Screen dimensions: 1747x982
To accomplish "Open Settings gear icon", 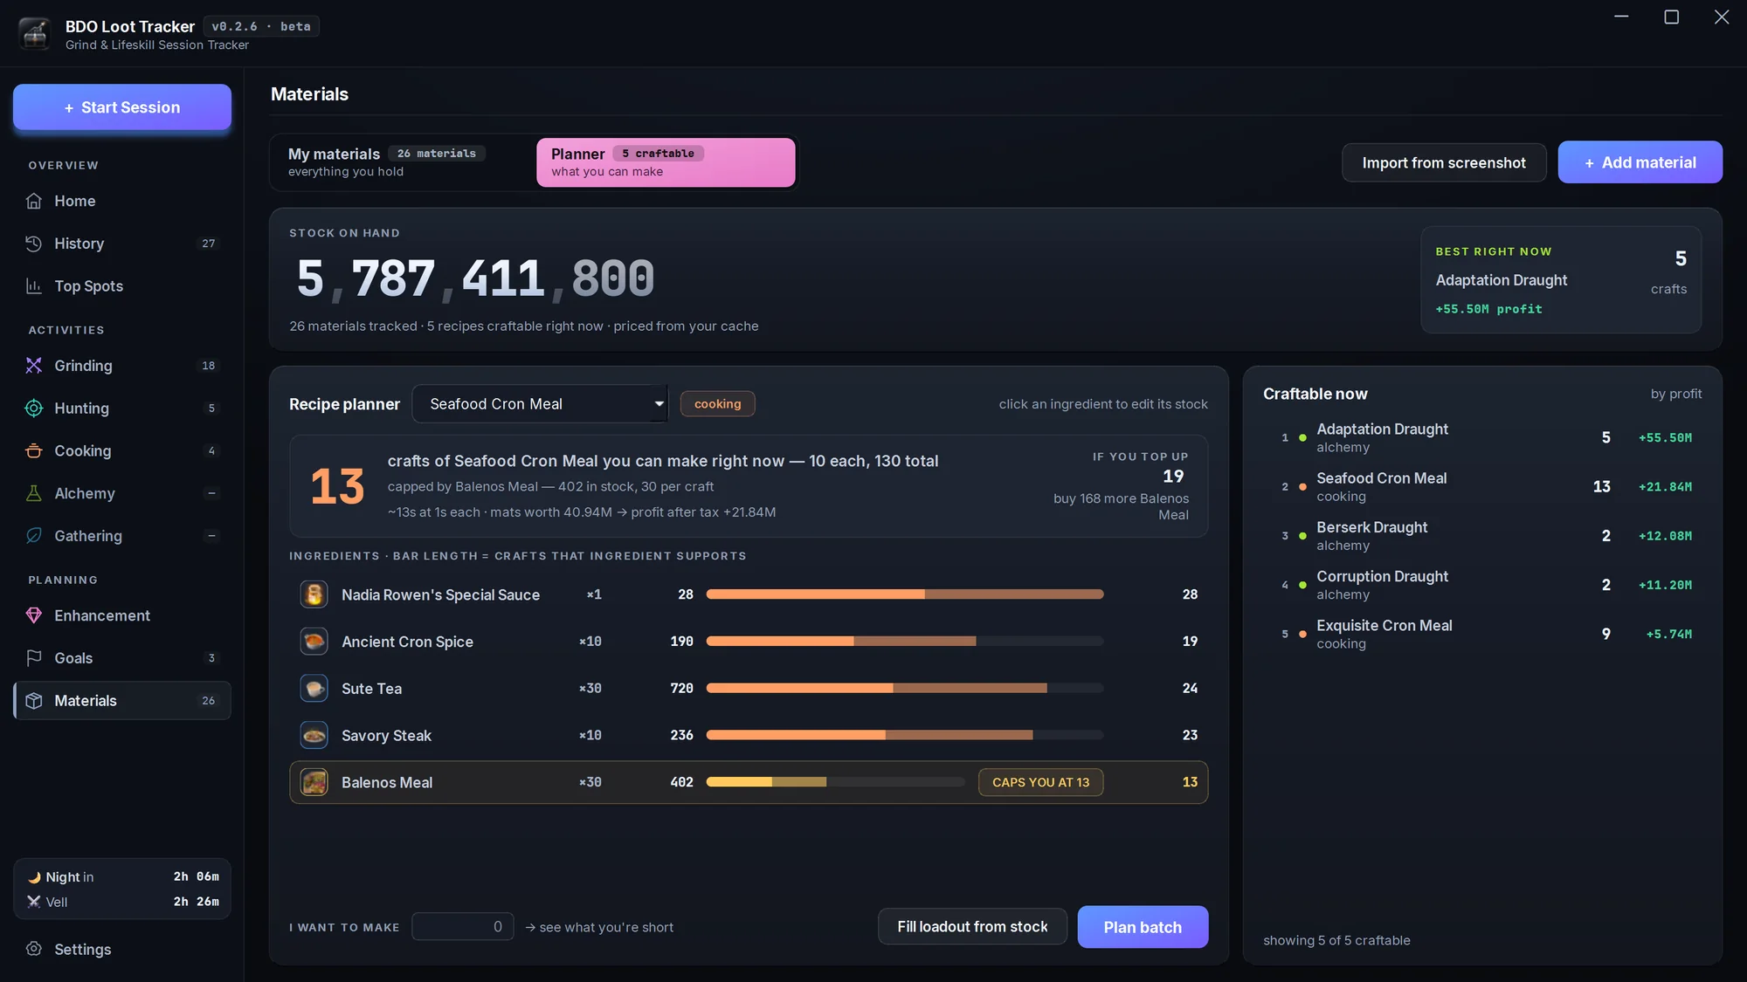I will click(34, 949).
